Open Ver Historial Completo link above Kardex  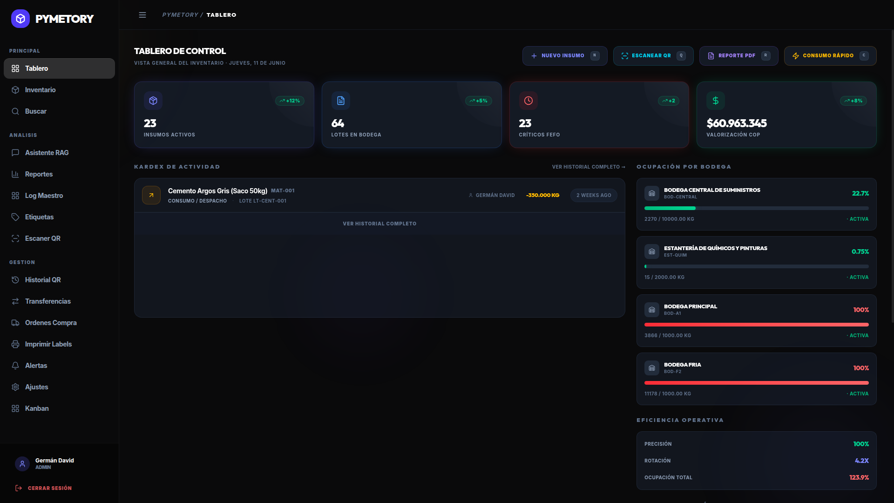(589, 167)
